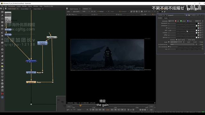Select the Ramp1 node in node graph
The width and height of the screenshot is (205, 115).
52,37
